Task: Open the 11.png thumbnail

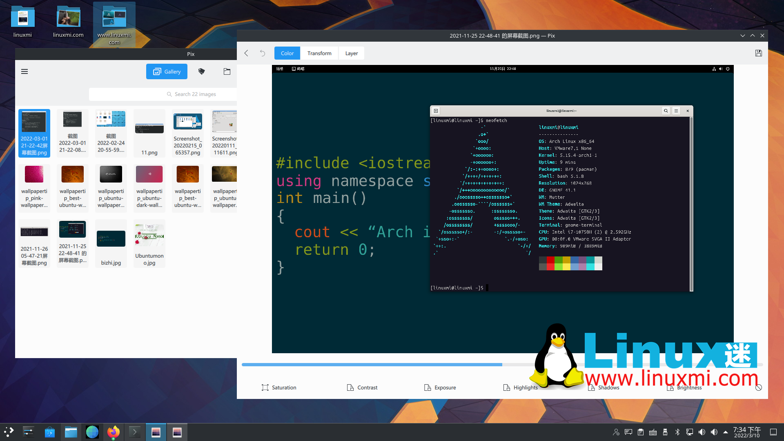Action: (x=149, y=133)
